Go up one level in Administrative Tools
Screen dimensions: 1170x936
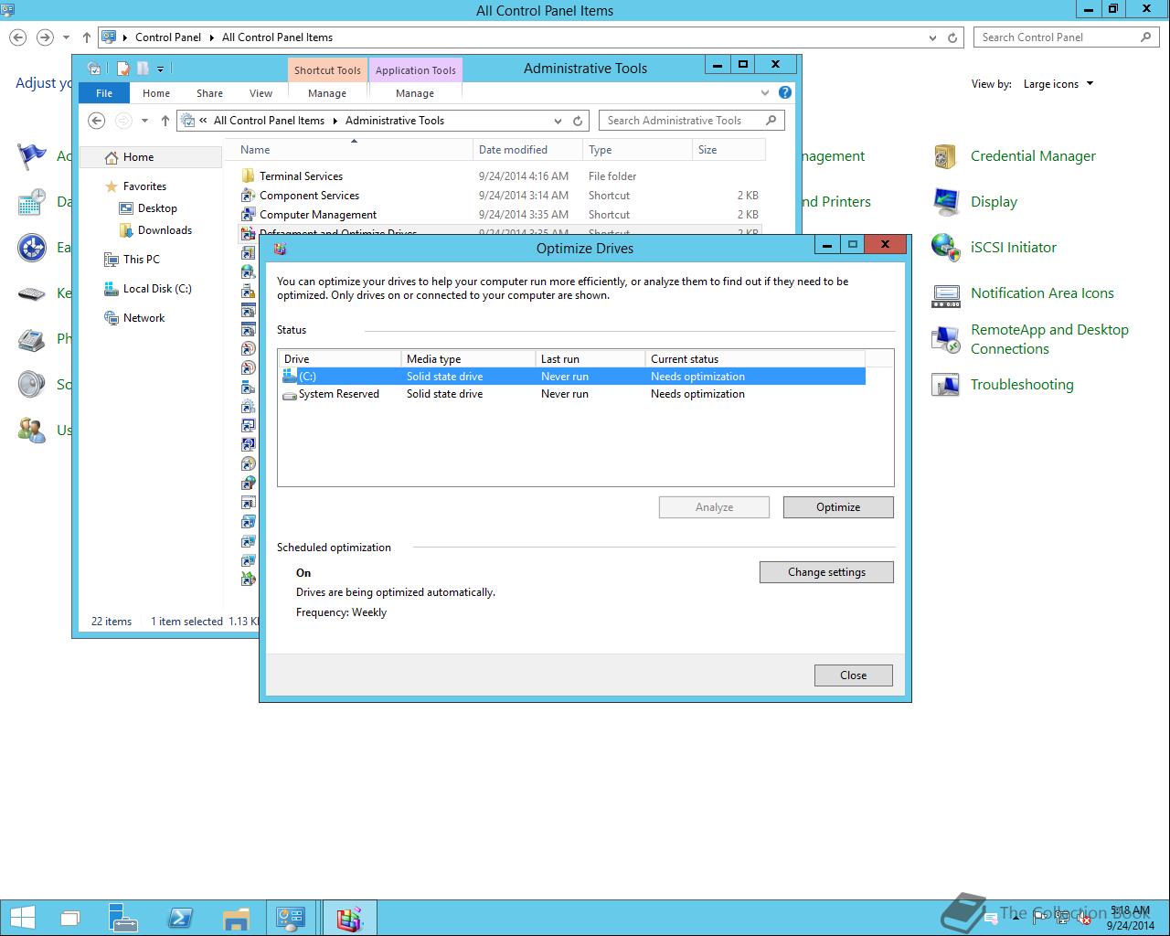[165, 121]
